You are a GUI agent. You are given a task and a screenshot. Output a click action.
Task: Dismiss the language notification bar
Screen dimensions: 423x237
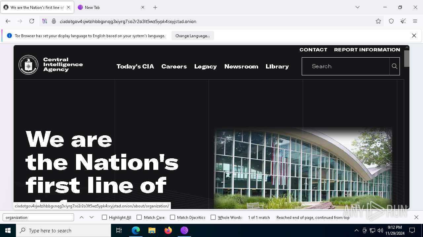coord(414,36)
